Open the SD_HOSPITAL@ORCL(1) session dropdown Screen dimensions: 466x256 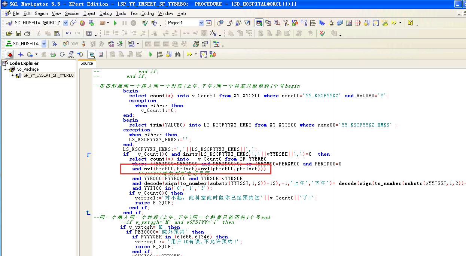(x=66, y=23)
